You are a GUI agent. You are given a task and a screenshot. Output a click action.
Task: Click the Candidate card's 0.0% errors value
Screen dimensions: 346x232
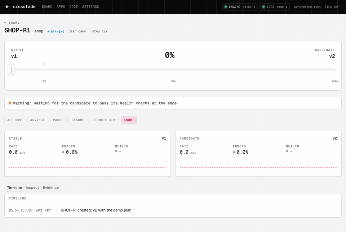pos(243,152)
